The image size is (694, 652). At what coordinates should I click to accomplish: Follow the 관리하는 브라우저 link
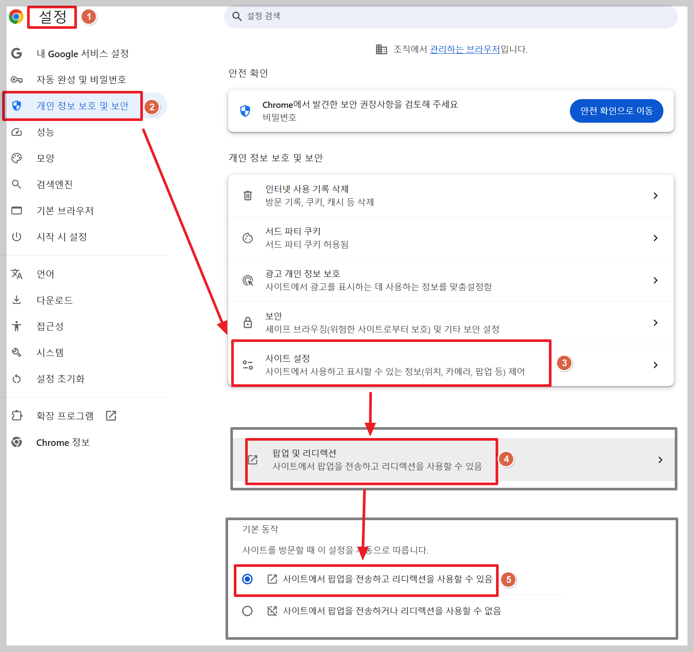tap(465, 49)
